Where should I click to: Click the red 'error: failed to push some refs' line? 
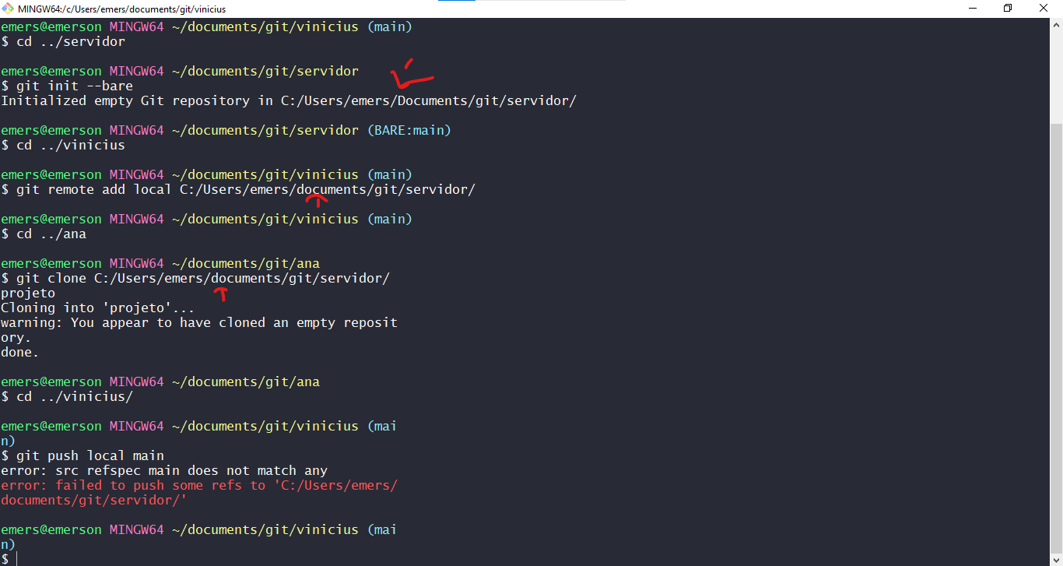point(199,485)
